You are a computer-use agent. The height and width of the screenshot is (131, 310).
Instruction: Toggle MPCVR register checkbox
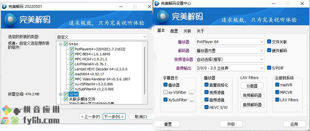tap(277, 92)
